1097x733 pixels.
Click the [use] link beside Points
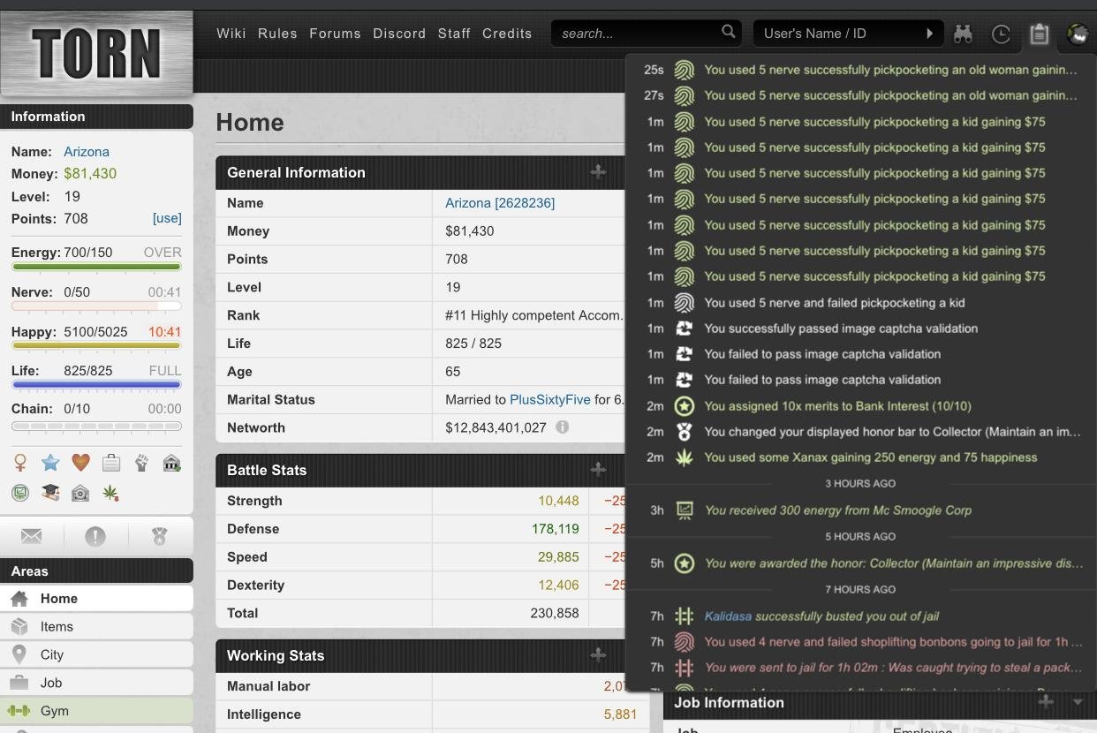(167, 218)
